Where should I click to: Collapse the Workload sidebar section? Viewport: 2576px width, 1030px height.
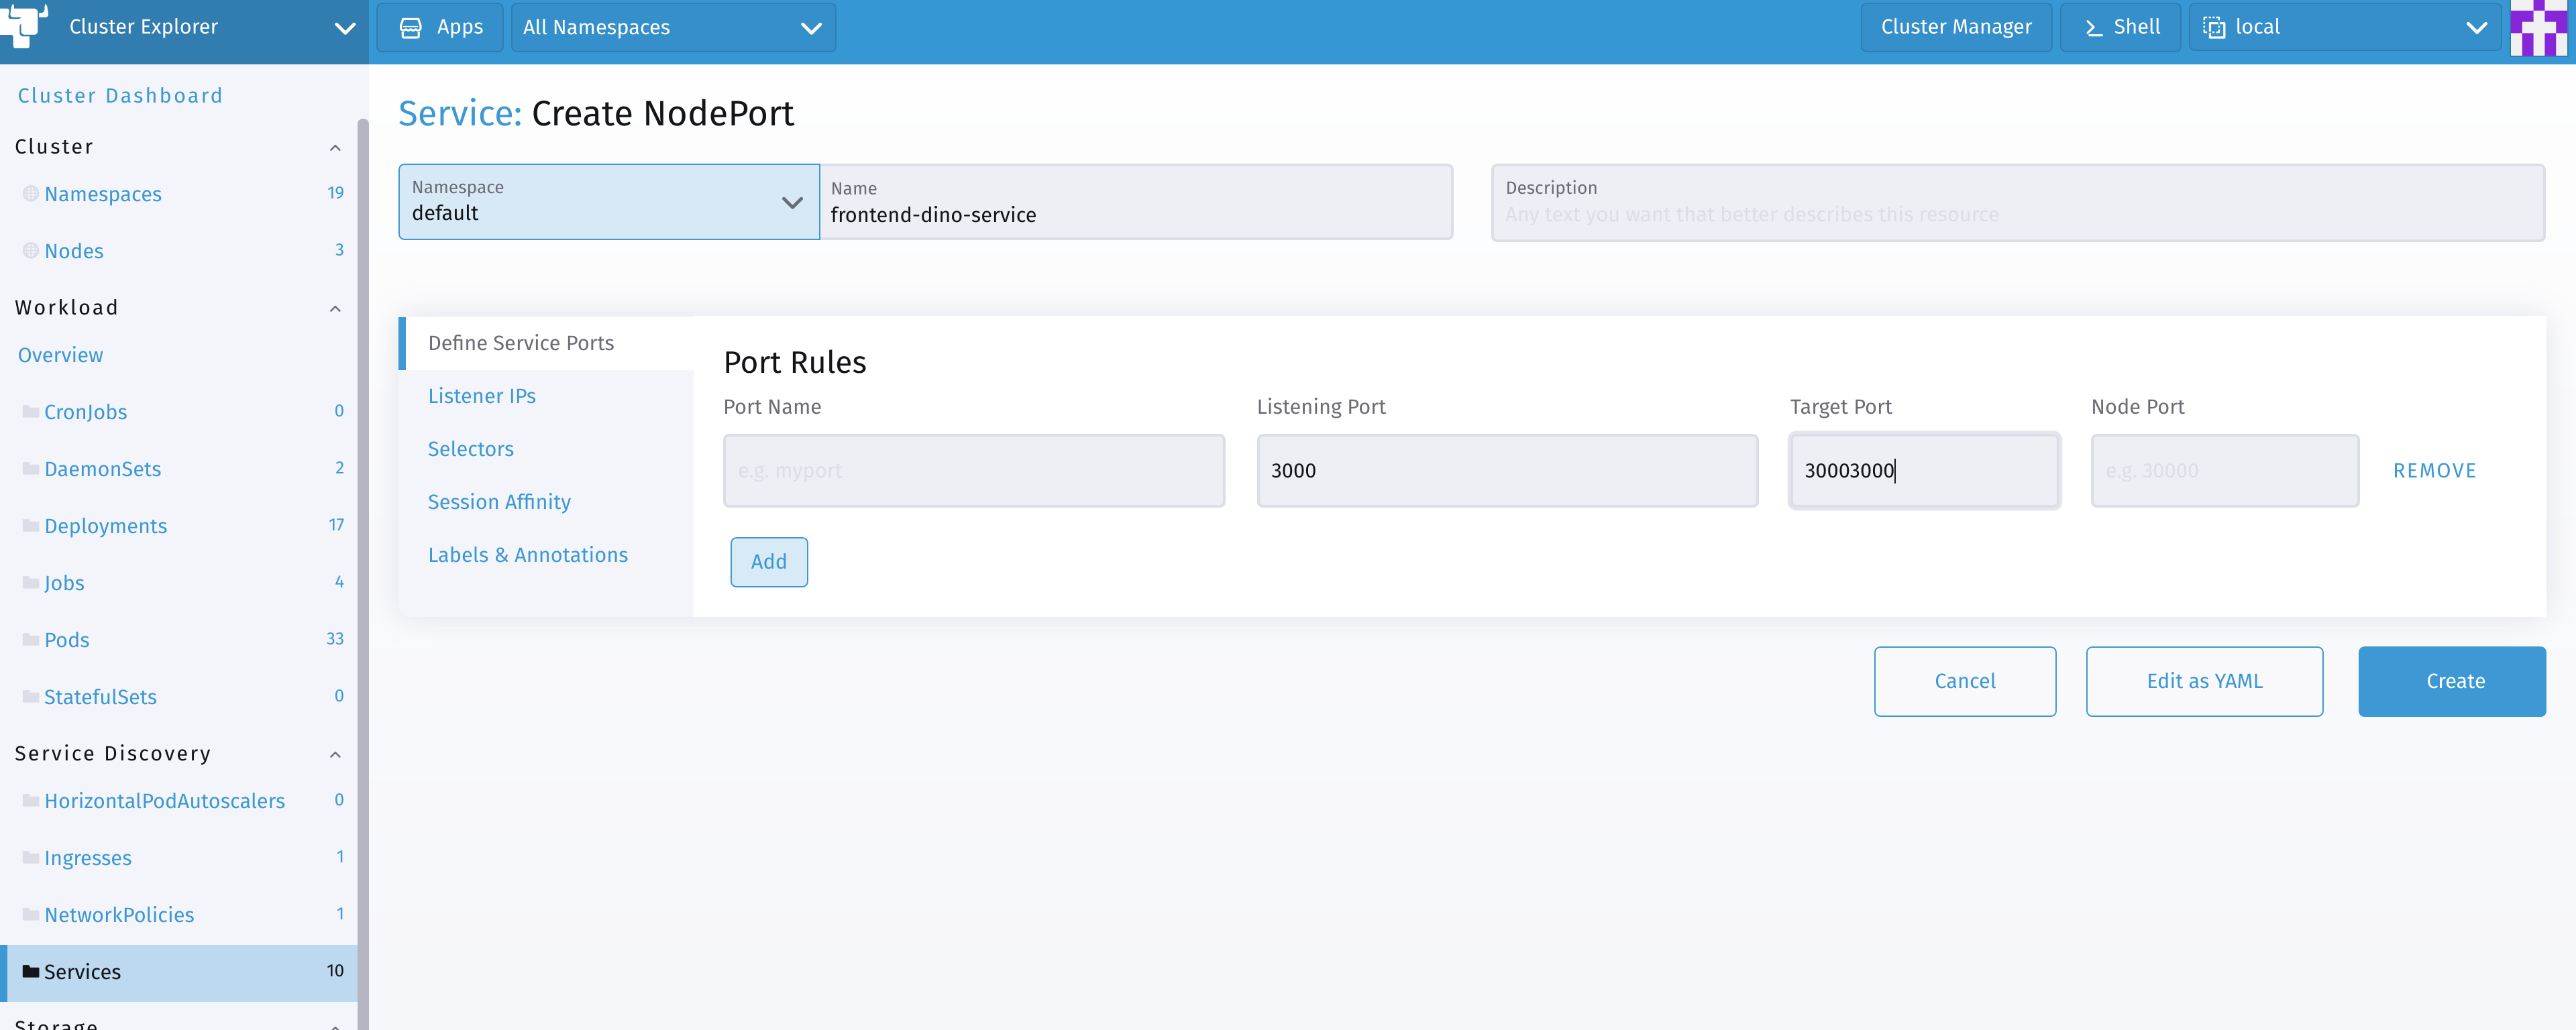pos(335,308)
